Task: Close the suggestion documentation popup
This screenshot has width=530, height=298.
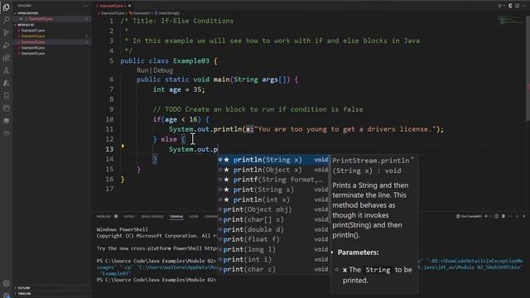Action: 412,158
